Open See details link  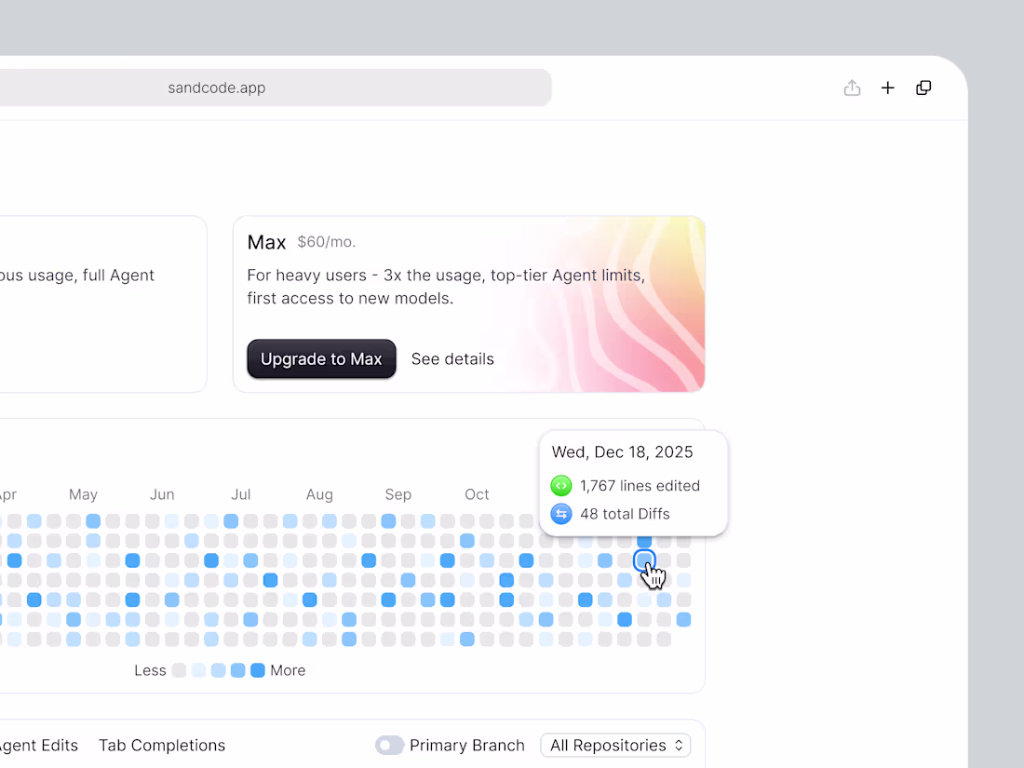(x=452, y=358)
